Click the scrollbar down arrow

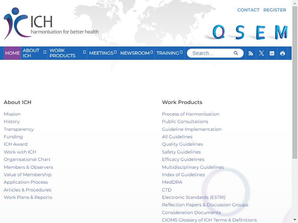click(x=295, y=220)
